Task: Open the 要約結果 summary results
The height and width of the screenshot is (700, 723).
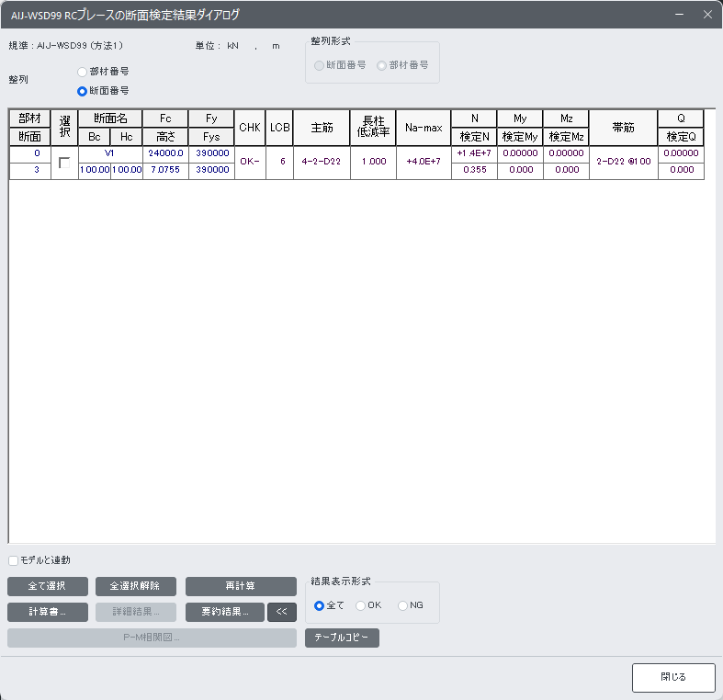Action: (x=225, y=612)
